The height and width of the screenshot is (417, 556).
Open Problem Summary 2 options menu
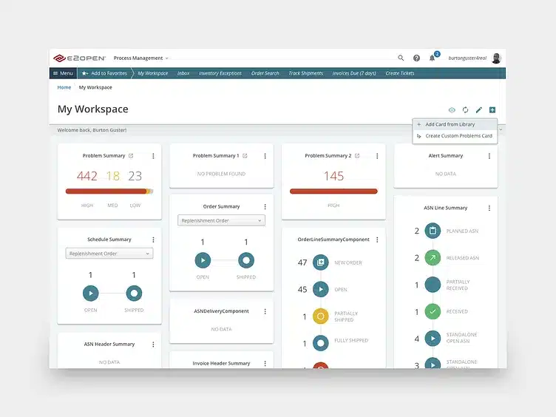click(377, 156)
